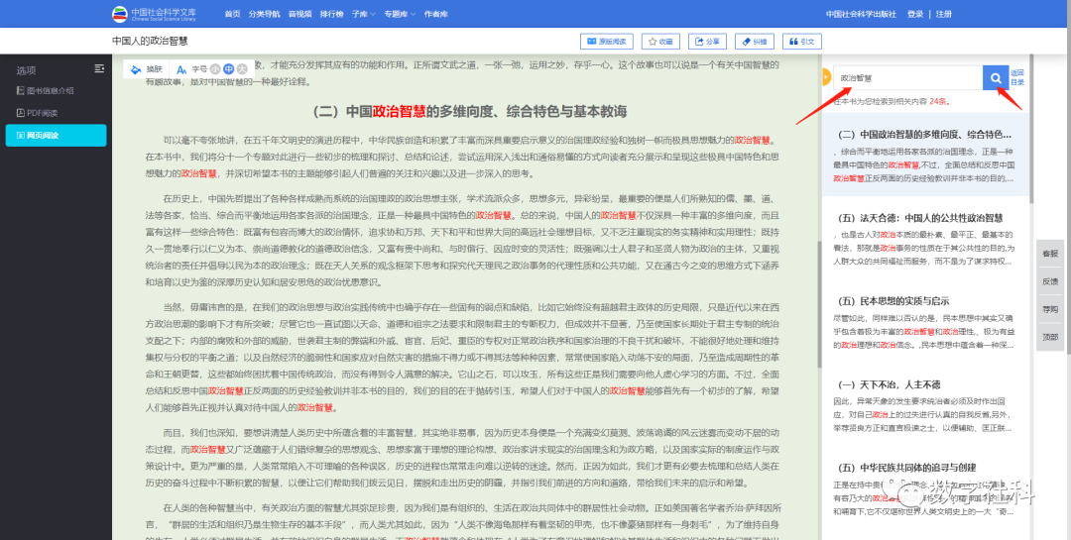Click the 登录 login link

(x=914, y=15)
